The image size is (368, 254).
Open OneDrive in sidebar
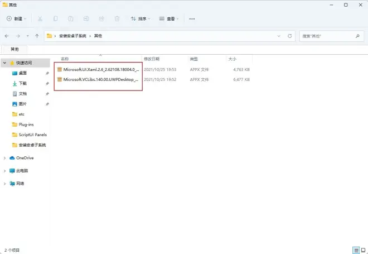[x=25, y=158]
